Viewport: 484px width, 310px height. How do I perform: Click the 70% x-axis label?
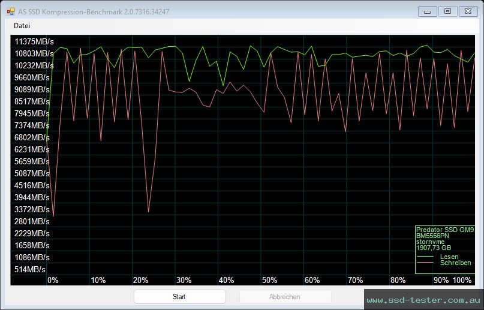tap(355, 281)
